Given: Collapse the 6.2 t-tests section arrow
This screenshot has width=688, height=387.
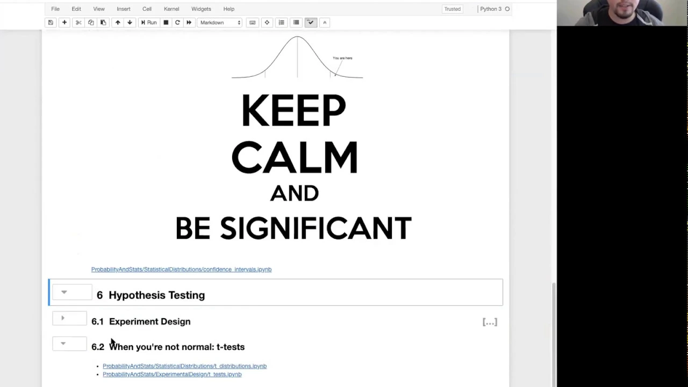Looking at the screenshot, I should (63, 343).
